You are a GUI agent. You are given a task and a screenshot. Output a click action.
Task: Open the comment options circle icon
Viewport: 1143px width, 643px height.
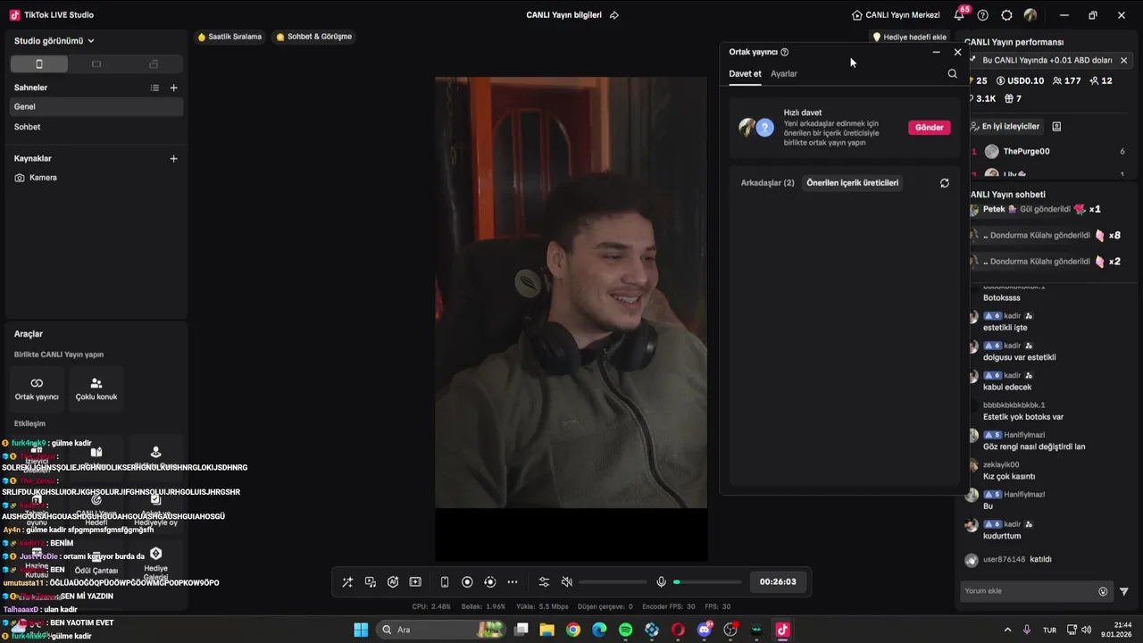1103,591
